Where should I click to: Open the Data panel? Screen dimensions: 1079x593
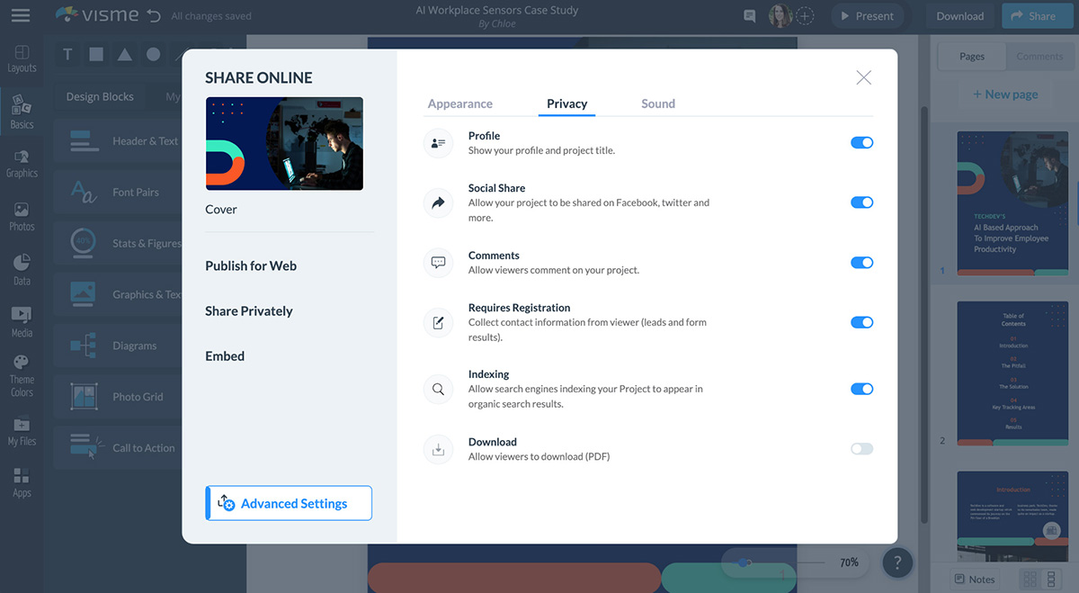(21, 269)
